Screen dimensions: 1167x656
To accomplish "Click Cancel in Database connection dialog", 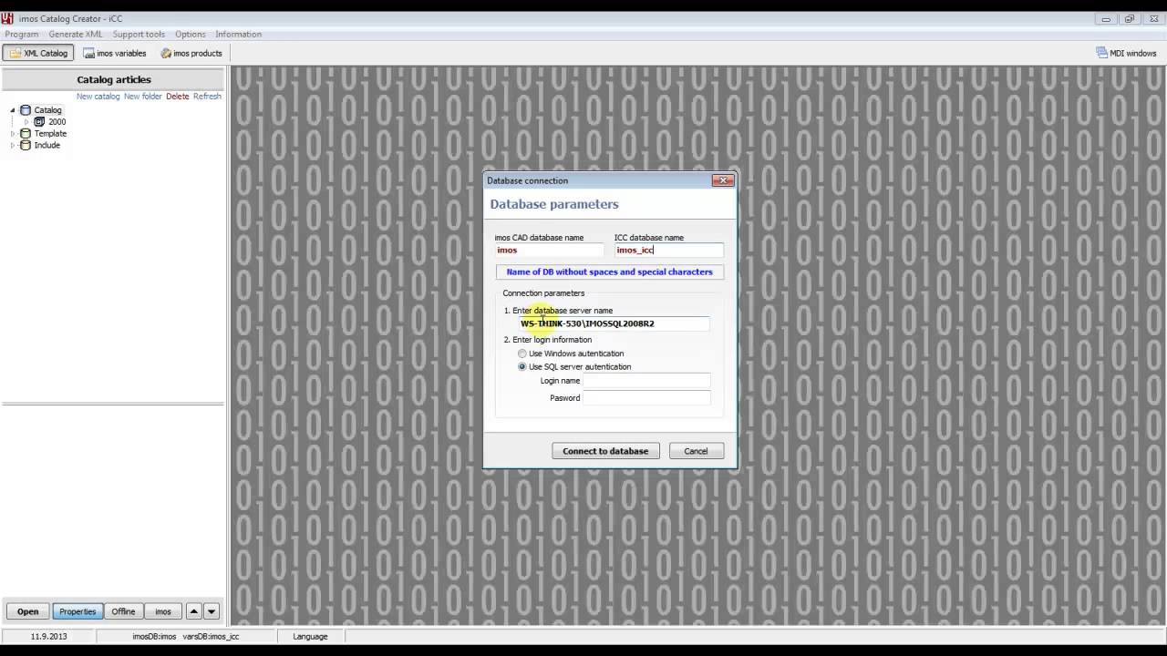I will point(696,451).
